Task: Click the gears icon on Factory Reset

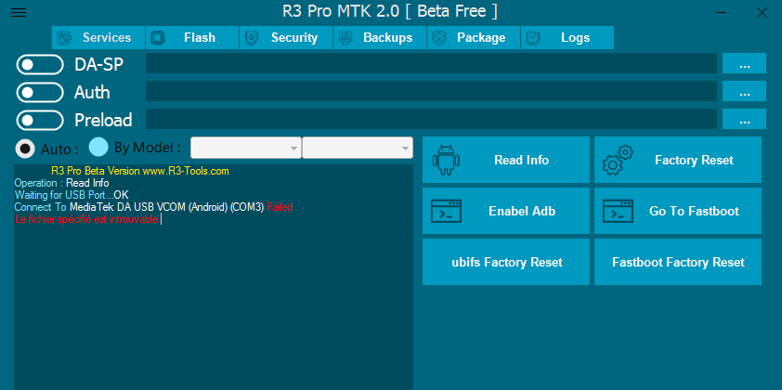Action: 618,160
